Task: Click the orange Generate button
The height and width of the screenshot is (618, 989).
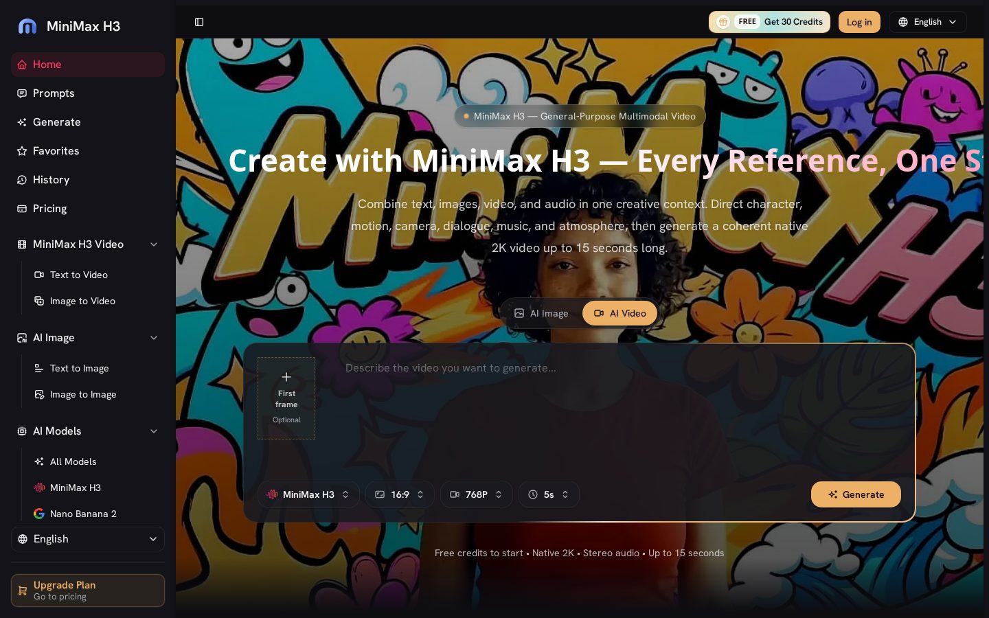Action: pos(856,494)
